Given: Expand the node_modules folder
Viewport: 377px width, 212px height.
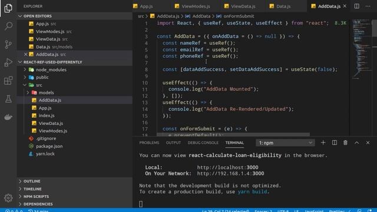Looking at the screenshot, I should pos(75,69).
